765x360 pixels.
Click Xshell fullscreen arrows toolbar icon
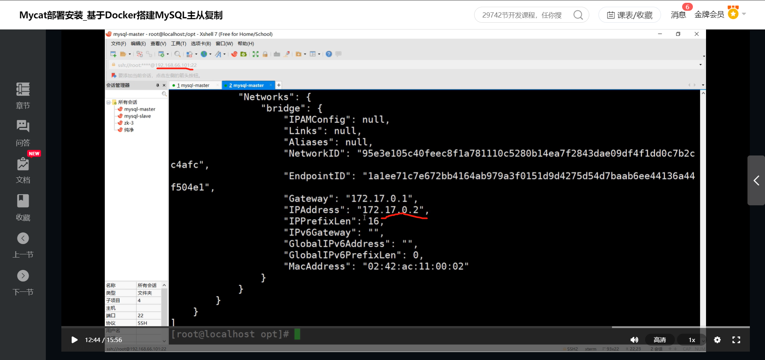(x=255, y=54)
